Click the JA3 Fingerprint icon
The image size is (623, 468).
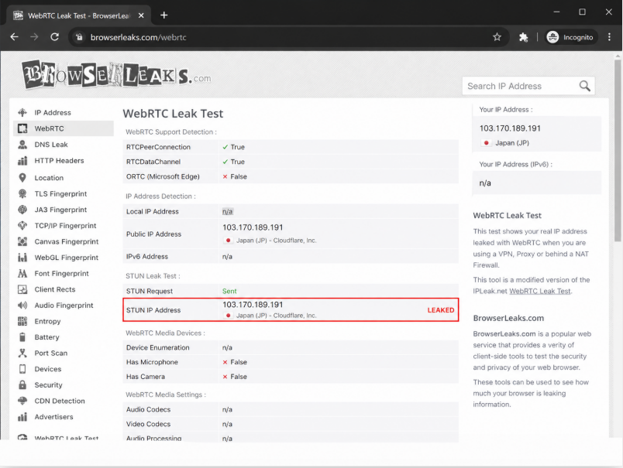pyautogui.click(x=22, y=210)
